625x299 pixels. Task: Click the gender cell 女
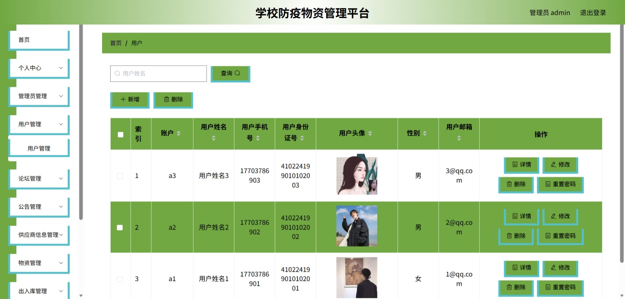(x=418, y=279)
